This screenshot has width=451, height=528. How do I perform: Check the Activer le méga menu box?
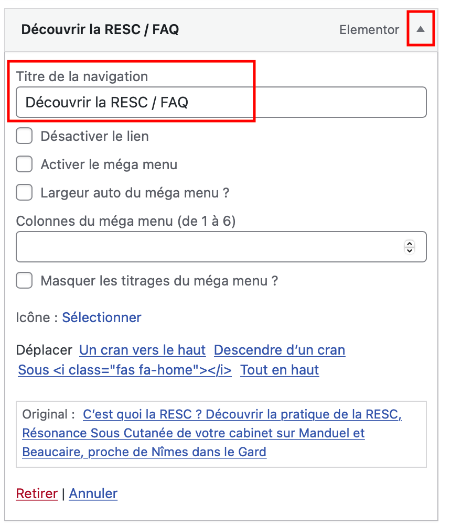point(24,165)
